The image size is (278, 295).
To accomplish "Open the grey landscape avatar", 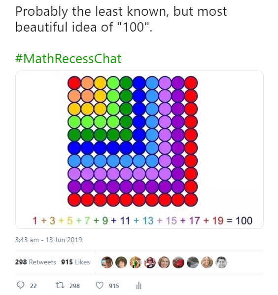I will (x=192, y=262).
